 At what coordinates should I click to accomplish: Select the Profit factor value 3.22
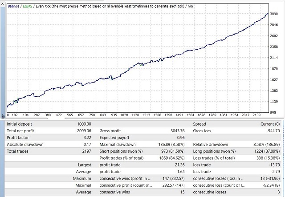coord(87,138)
